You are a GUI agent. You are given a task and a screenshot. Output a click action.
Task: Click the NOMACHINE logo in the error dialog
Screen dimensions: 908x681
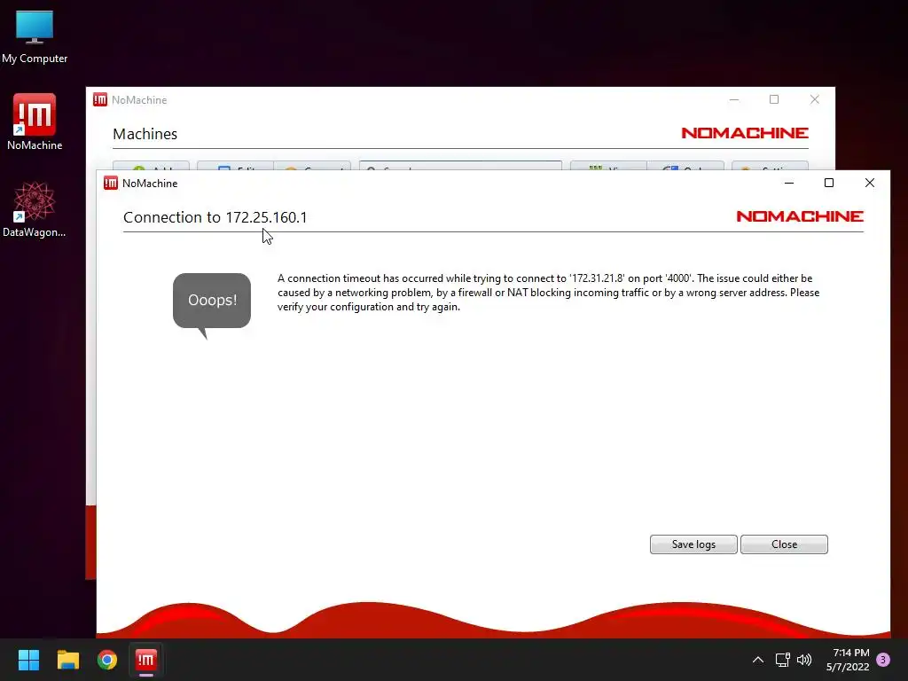click(x=800, y=216)
